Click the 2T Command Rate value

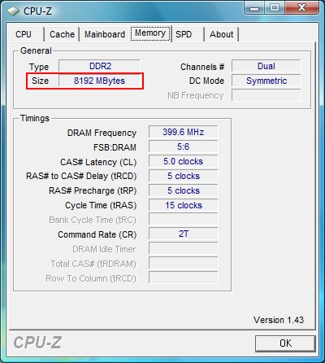pyautogui.click(x=184, y=234)
